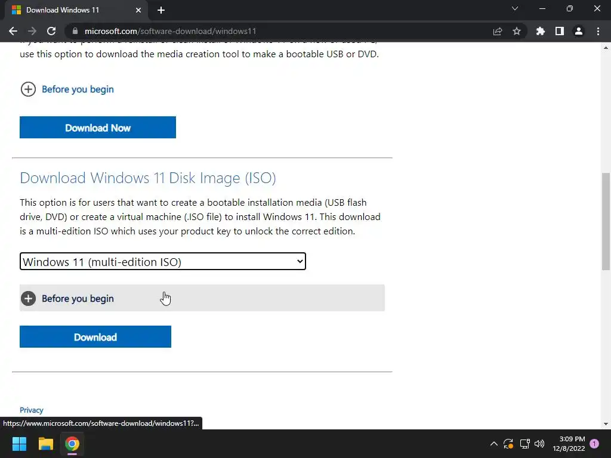
Task: Open the Chrome three-dot menu
Action: click(598, 31)
